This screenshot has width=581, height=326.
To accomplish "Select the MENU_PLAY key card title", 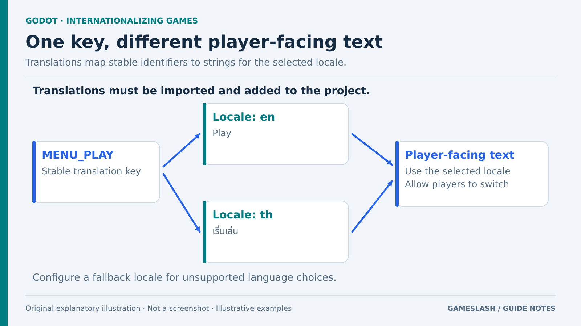I will click(78, 155).
